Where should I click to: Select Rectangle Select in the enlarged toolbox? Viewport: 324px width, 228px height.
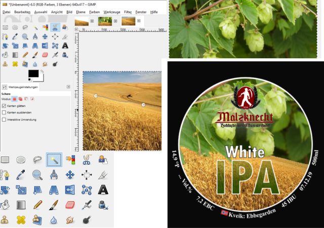[x=5, y=160]
